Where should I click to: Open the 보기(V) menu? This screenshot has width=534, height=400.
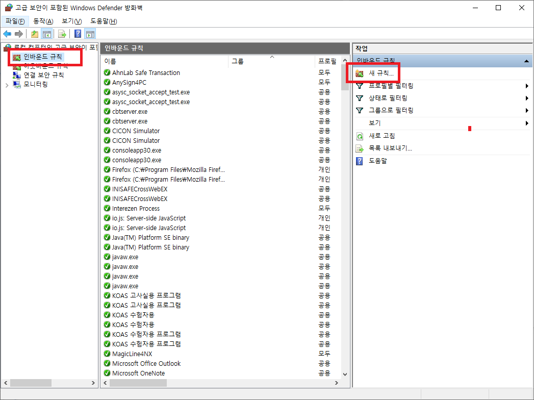pyautogui.click(x=71, y=21)
